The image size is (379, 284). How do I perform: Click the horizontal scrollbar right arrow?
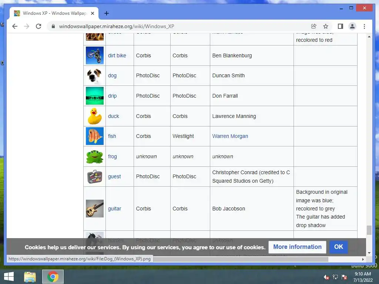click(363, 259)
